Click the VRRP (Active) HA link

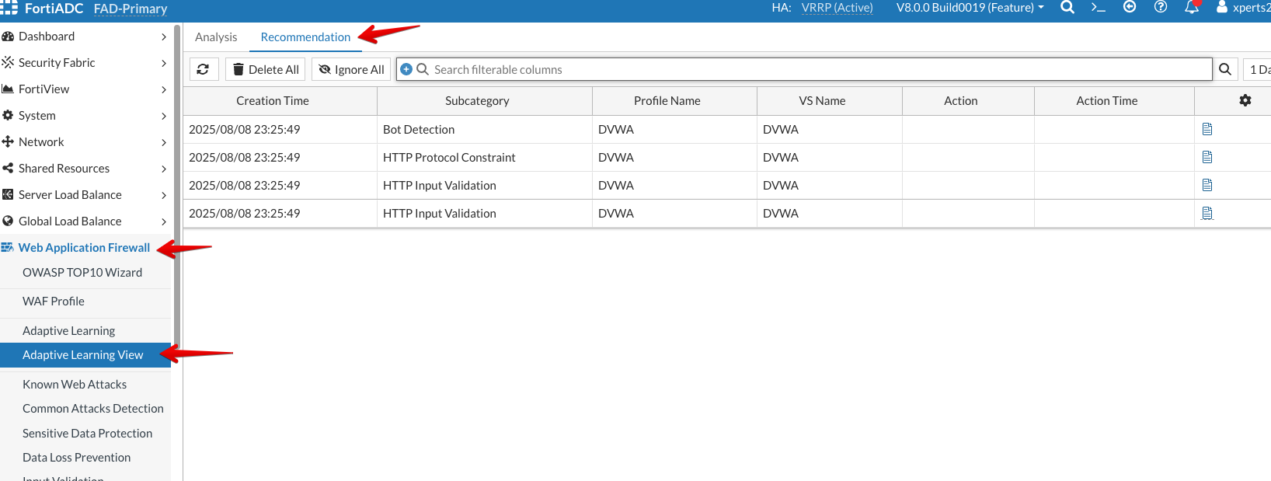coord(837,8)
